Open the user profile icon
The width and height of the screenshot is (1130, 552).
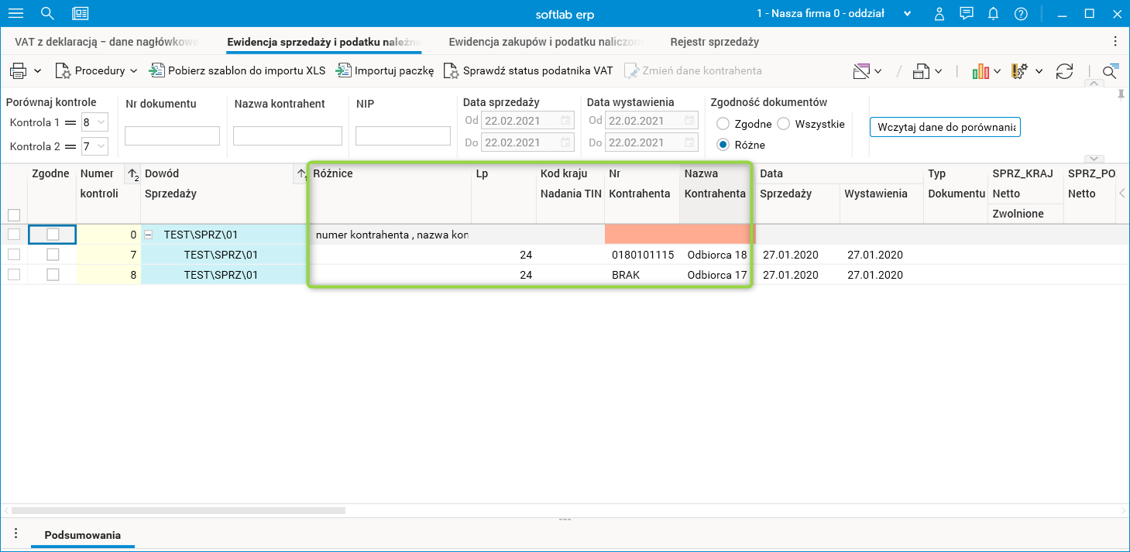939,13
